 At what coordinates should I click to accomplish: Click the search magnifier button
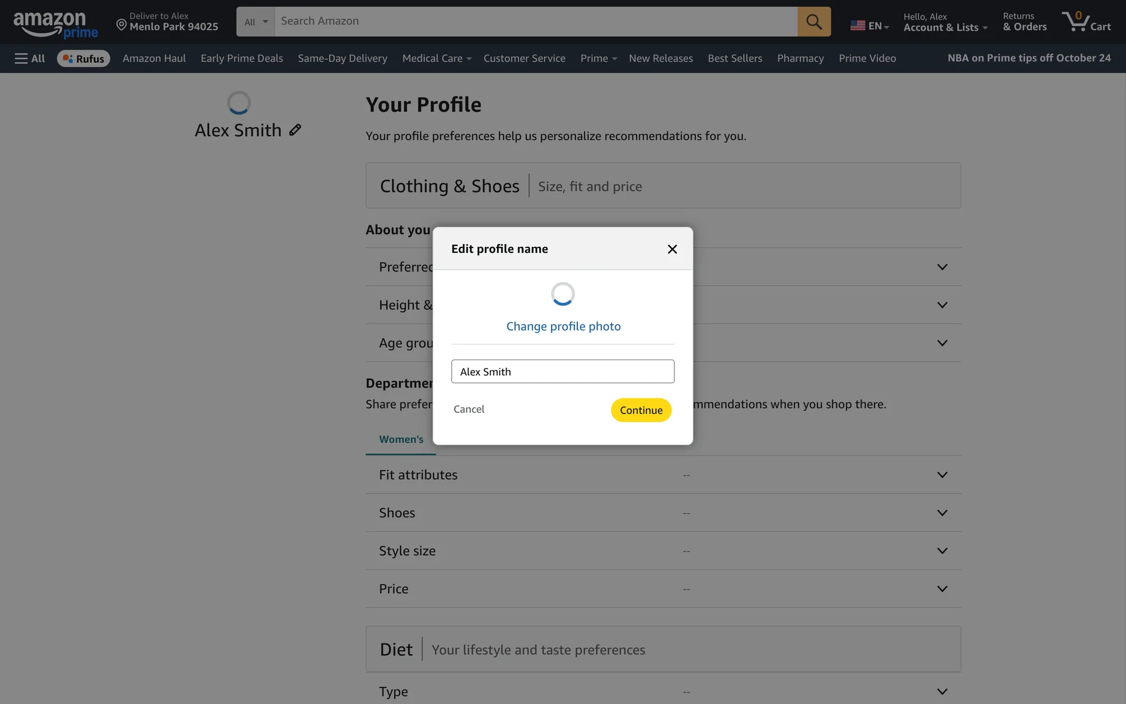tap(813, 22)
